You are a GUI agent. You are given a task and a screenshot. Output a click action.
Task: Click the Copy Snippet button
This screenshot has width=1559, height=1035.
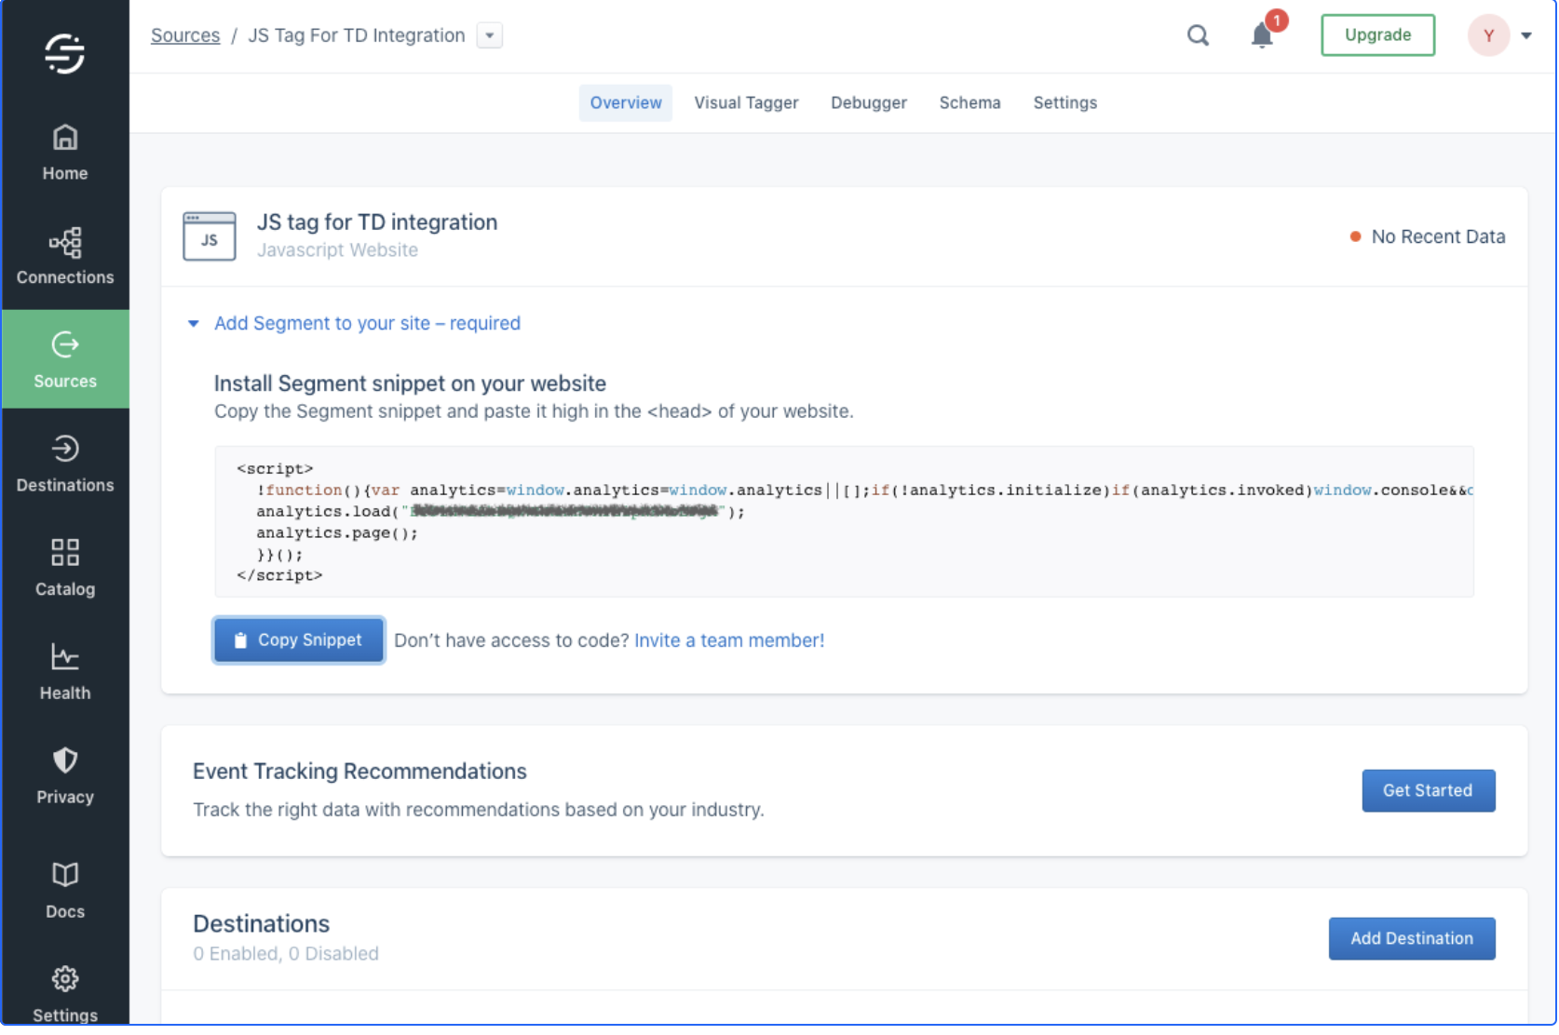299,640
